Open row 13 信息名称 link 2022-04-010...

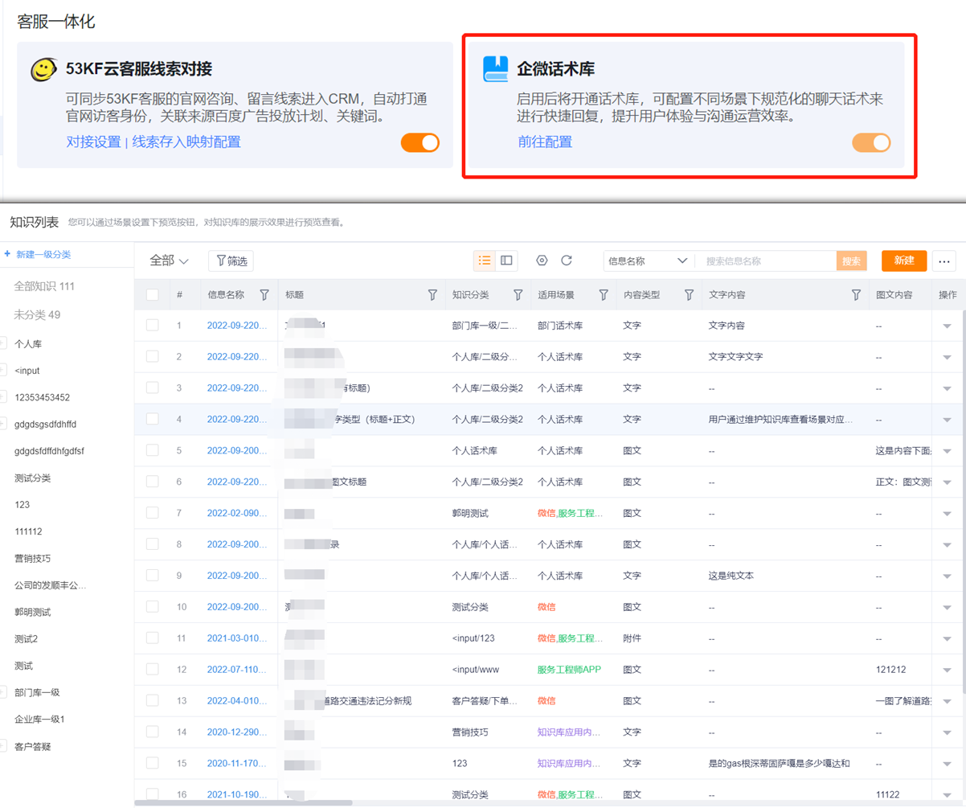237,701
